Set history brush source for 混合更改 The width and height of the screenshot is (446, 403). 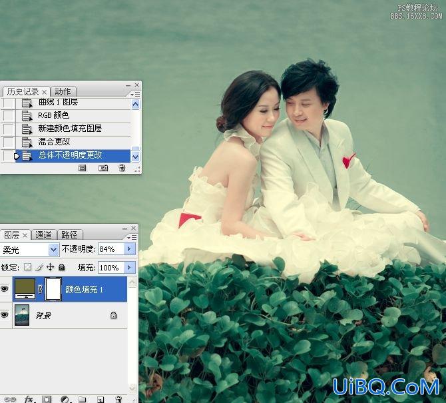[8, 142]
